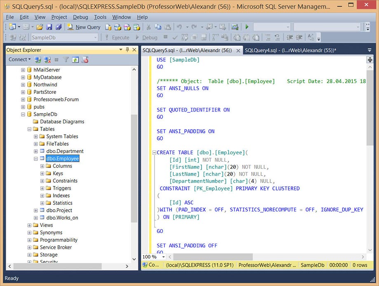
Task: Click the Debug button in the toolbar
Action: click(x=147, y=37)
